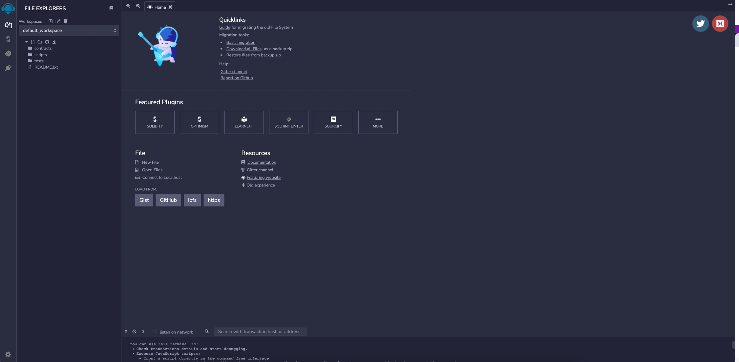Image resolution: width=739 pixels, height=362 pixels.
Task: Create a new workspace
Action: (51, 21)
